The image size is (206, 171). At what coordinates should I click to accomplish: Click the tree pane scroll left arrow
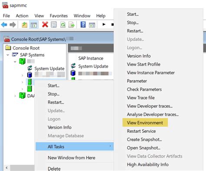tap(7, 168)
